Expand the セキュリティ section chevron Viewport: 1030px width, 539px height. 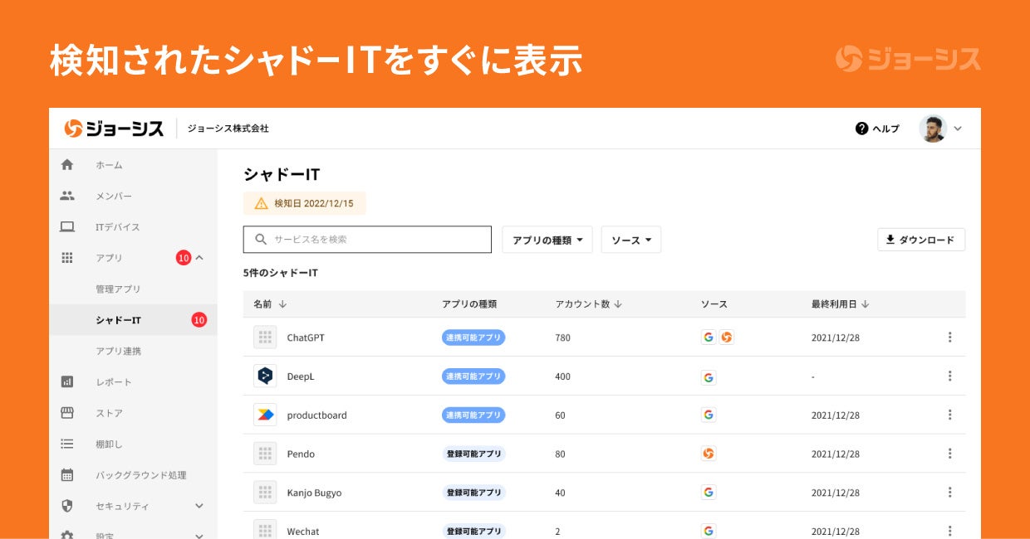pos(199,506)
